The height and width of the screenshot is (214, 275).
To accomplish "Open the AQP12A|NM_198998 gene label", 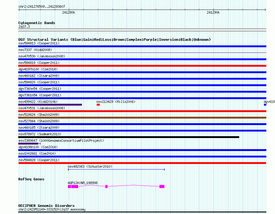I will [x=82, y=183].
